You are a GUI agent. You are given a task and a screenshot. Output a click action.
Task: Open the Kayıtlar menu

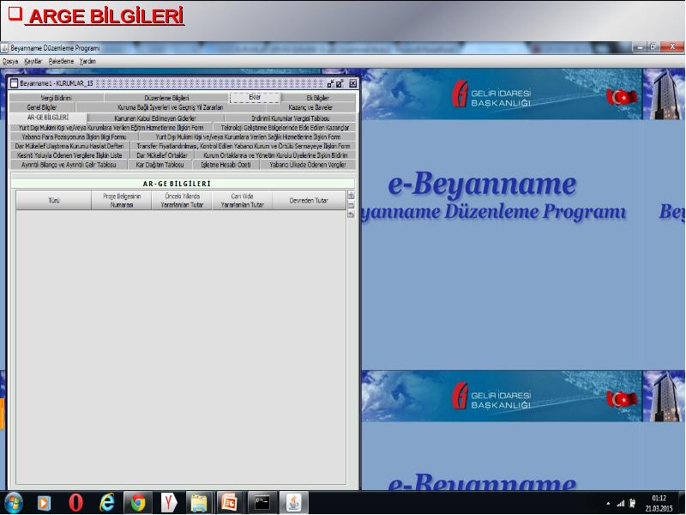(x=33, y=61)
